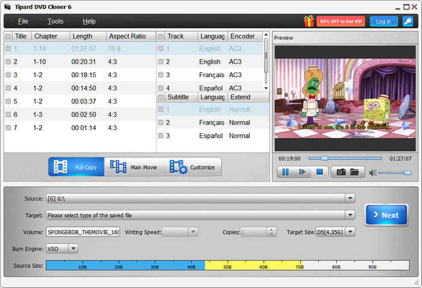The image size is (422, 288).
Task: Toggle the checkbox for title 5
Action: 8,101
